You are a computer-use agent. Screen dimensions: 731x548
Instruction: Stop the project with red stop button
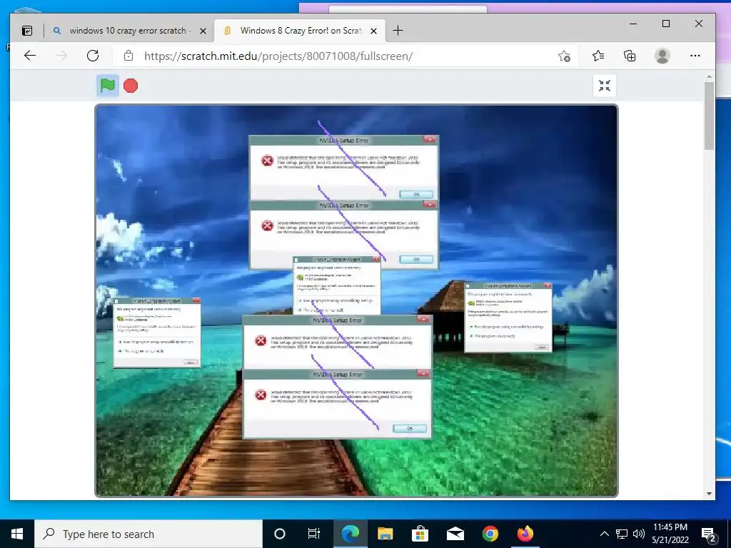(x=131, y=86)
